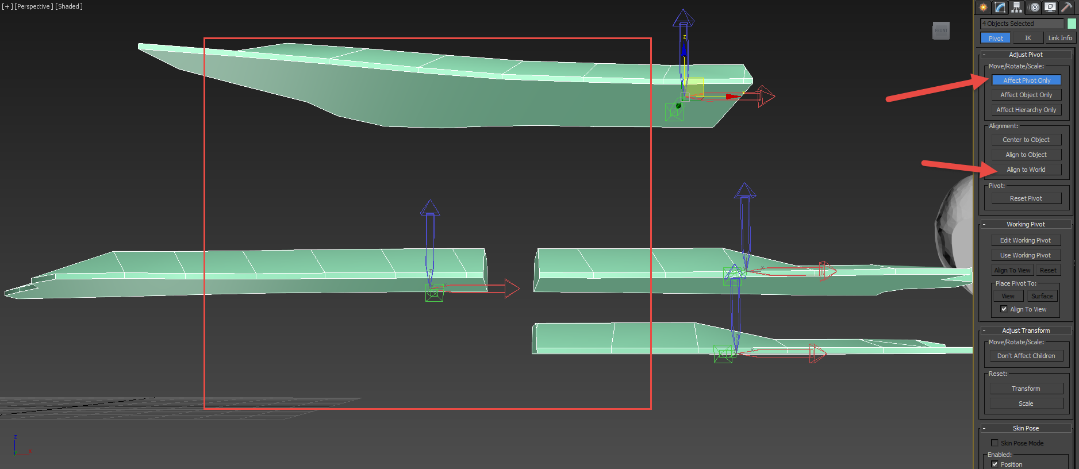Select the Hierarchy command panel icon
The width and height of the screenshot is (1079, 469).
point(1017,7)
